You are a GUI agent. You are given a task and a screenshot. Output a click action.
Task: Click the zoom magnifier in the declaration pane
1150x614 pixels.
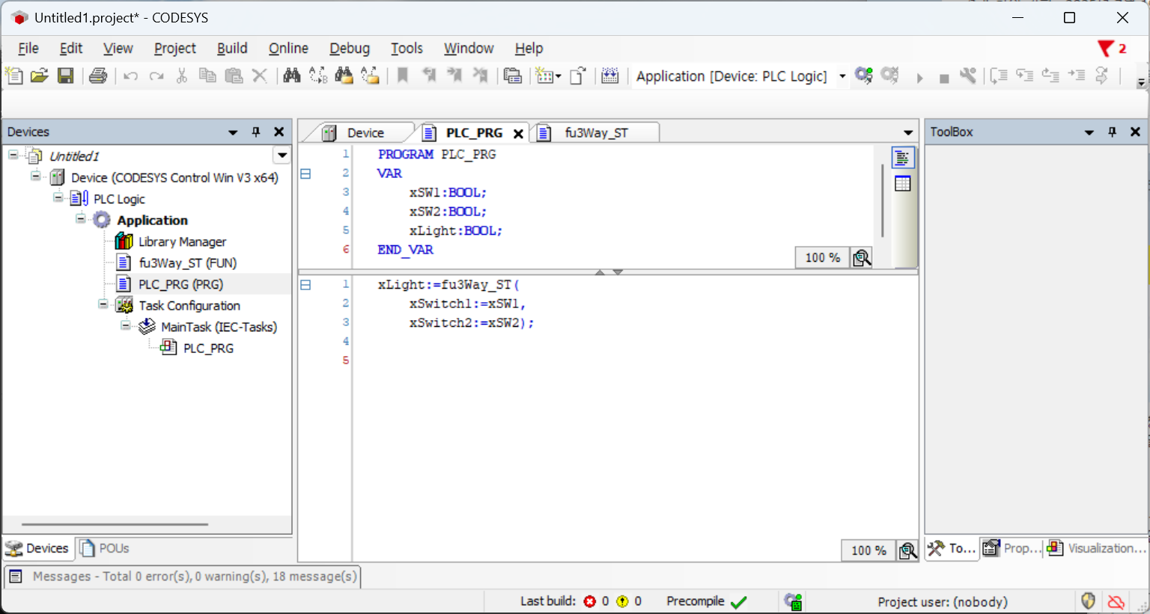[862, 258]
